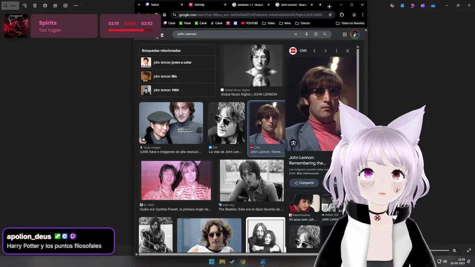This screenshot has height=267, width=475.
Task: Start slideshow from Photos toolbar
Action: (x=65, y=6)
